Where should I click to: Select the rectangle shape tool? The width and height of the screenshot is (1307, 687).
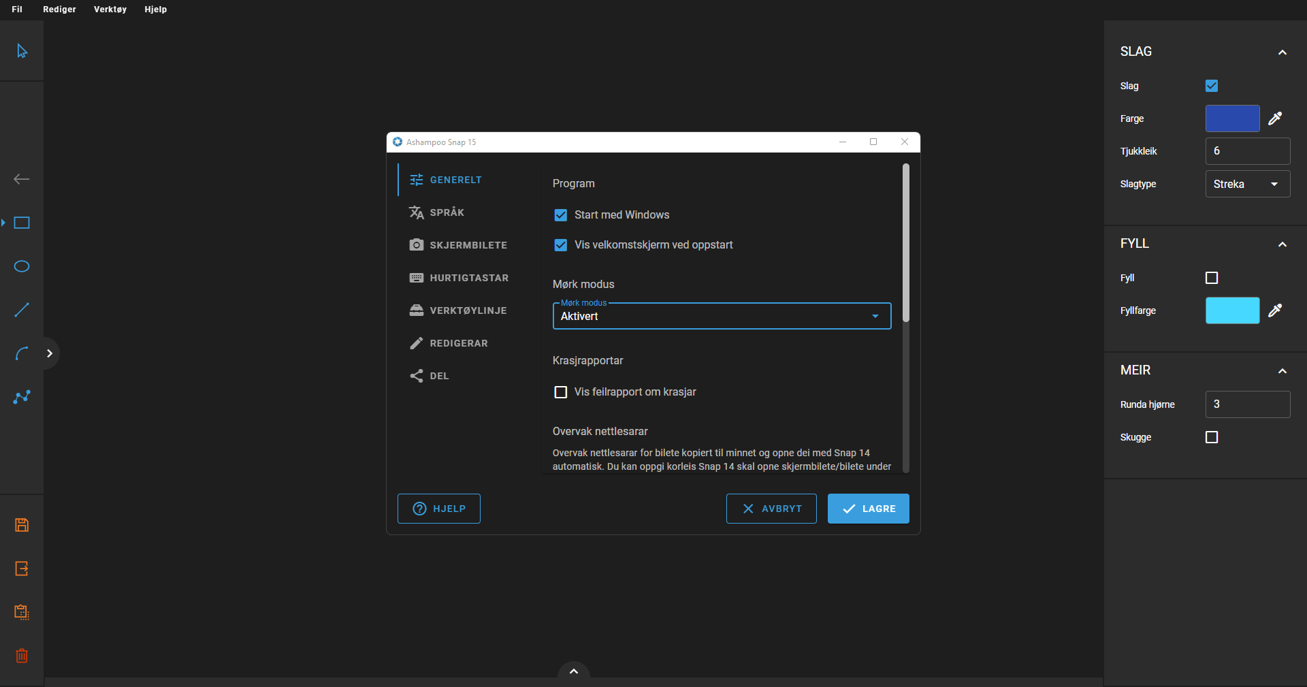(x=22, y=223)
